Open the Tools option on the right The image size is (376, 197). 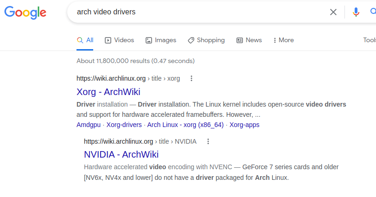click(370, 40)
